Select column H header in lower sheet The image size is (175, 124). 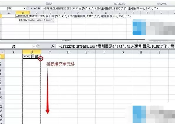tap(141, 52)
